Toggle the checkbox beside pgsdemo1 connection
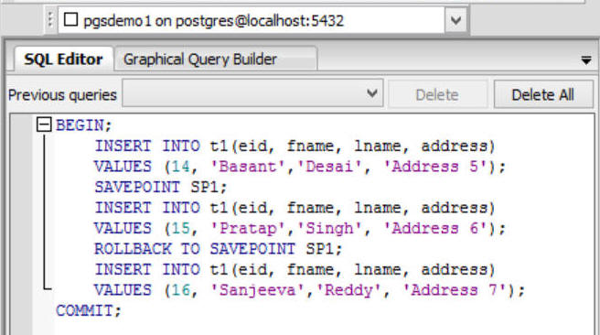This screenshot has width=600, height=335. (x=70, y=19)
